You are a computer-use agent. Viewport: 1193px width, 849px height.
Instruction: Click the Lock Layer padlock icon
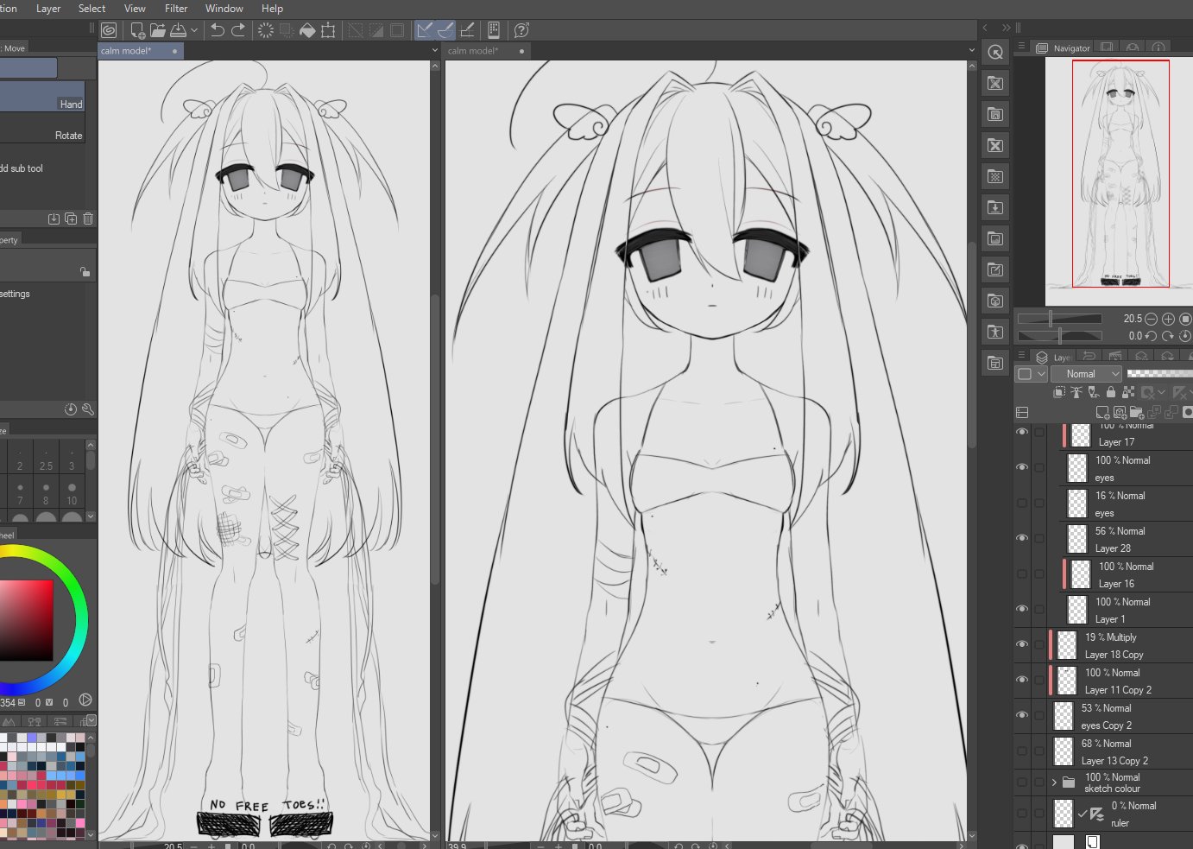(x=1111, y=392)
